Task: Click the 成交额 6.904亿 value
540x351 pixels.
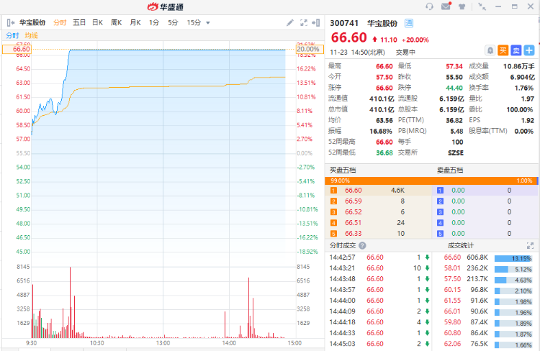Action: pyautogui.click(x=522, y=77)
